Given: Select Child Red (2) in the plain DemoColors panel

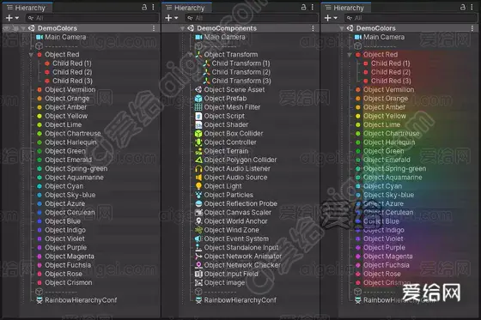Looking at the screenshot, I should [x=72, y=72].
